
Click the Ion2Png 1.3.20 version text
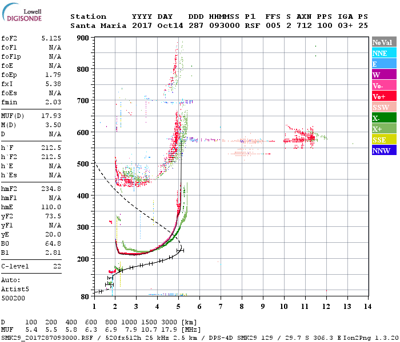371,337
